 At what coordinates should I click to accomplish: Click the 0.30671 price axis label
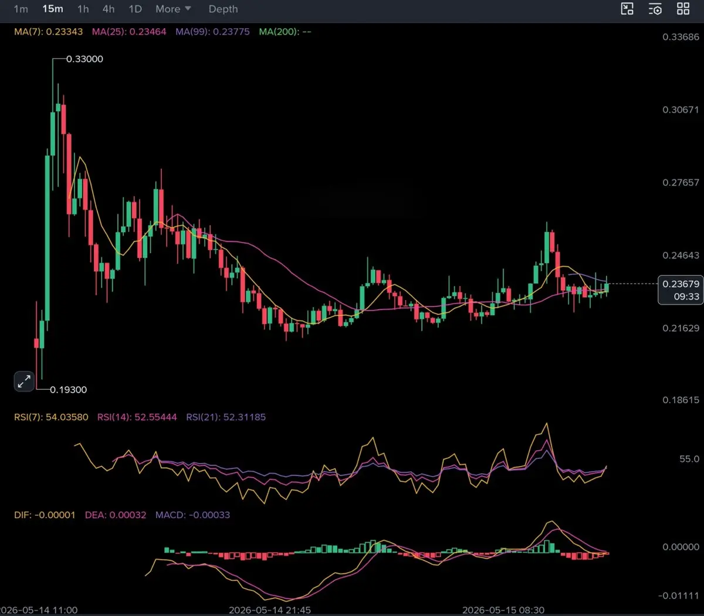681,110
